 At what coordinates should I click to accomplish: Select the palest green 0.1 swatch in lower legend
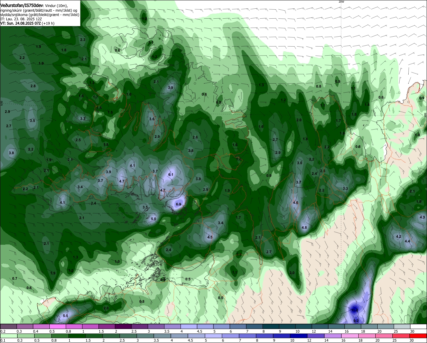tap(8, 336)
